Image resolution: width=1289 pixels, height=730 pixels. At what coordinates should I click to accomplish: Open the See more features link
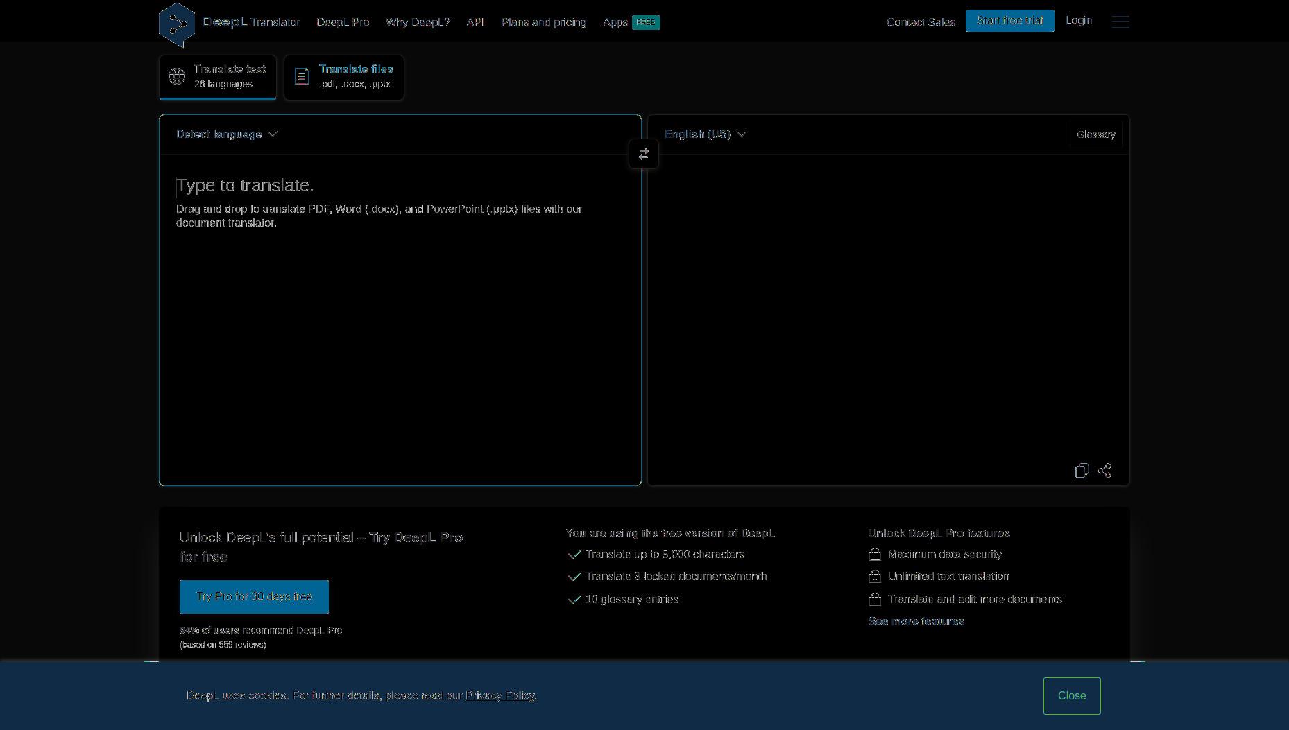pyautogui.click(x=916, y=621)
